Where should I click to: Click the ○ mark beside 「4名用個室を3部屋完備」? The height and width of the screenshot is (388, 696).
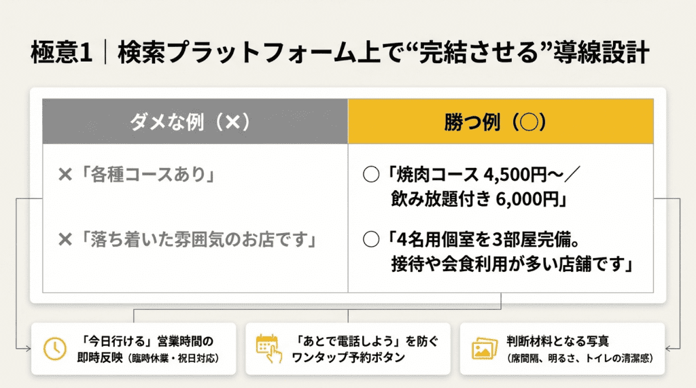click(370, 239)
